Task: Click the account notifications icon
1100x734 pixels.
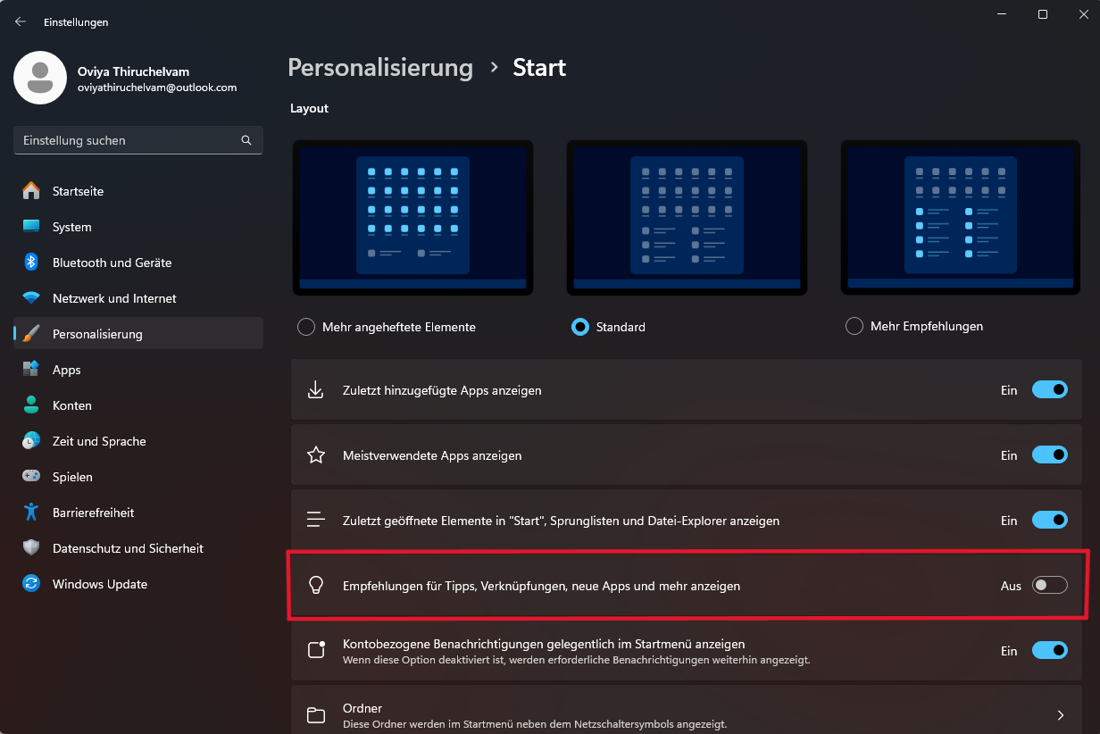Action: pos(315,650)
